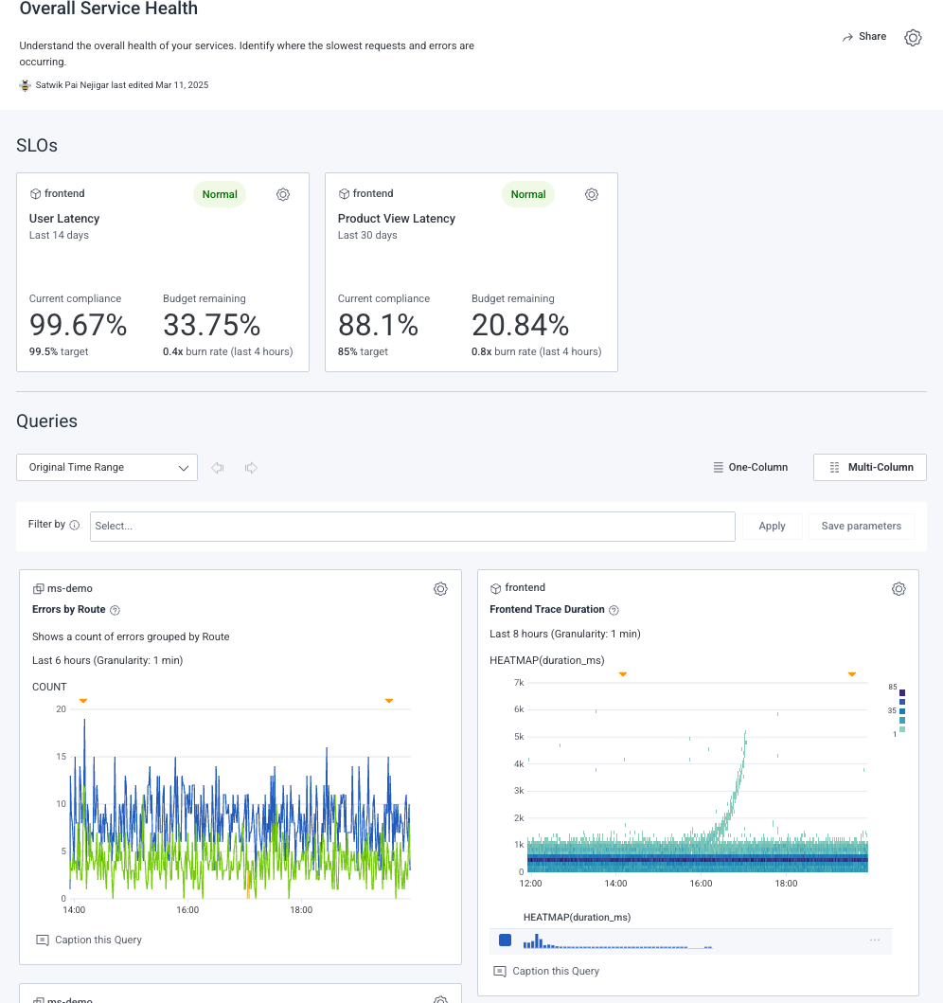943x1003 pixels.
Task: Expand the Original Time Range dropdown
Action: pyautogui.click(x=107, y=467)
